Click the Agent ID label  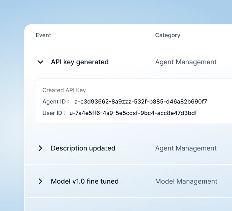coord(56,102)
